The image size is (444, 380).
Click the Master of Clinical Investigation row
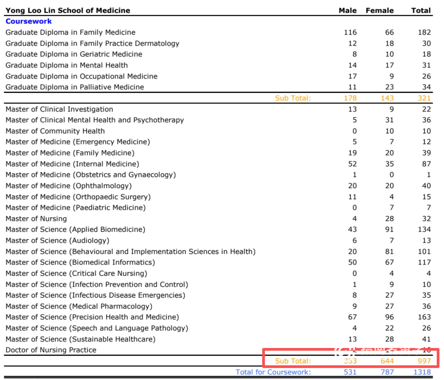coord(59,109)
